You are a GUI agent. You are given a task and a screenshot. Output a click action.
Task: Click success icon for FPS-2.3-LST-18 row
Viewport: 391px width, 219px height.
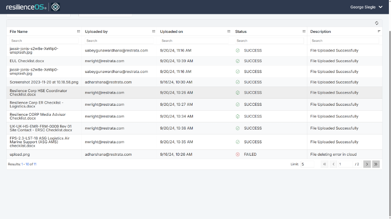click(237, 142)
